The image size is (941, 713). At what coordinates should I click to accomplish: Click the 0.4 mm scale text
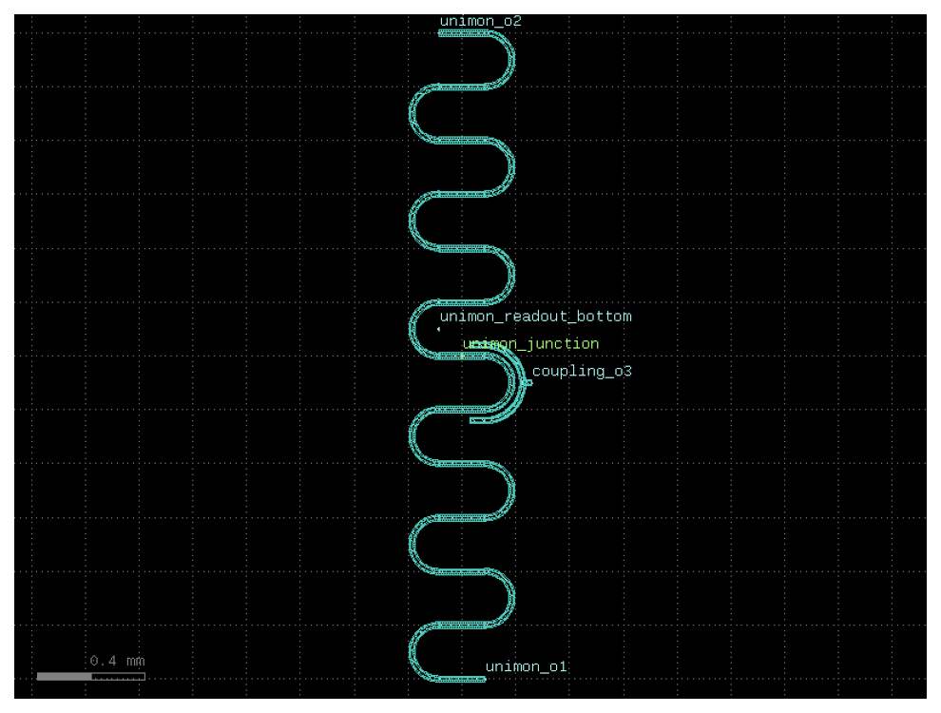pyautogui.click(x=118, y=661)
